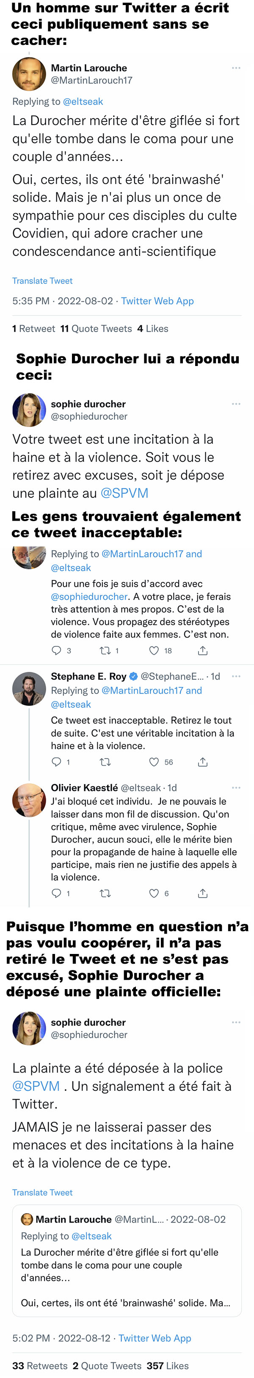Open the @SPVM mention in Sophie's reply

[x=124, y=493]
